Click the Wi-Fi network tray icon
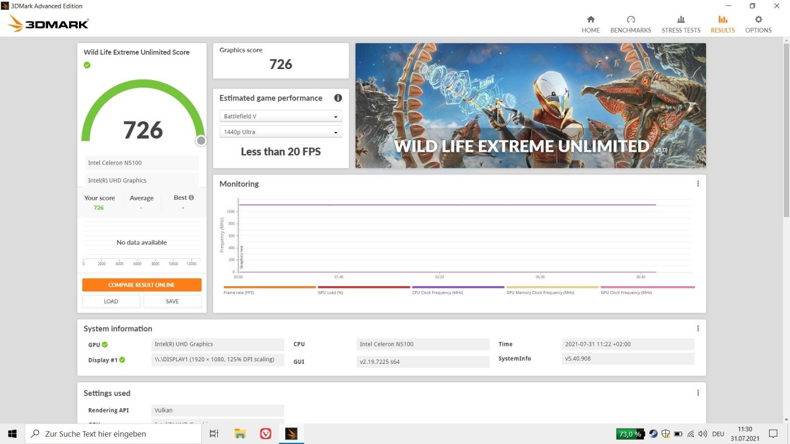The width and height of the screenshot is (790, 444). coord(691,434)
